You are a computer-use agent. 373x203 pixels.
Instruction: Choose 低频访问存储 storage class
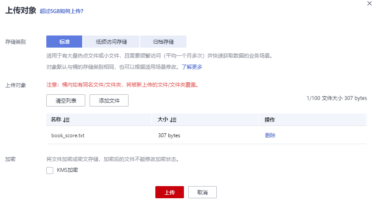pyautogui.click(x=111, y=42)
